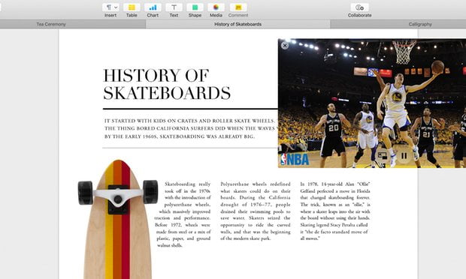Click the Insert paragraph icon
Screen dimensions: 466x279
click(108, 7)
